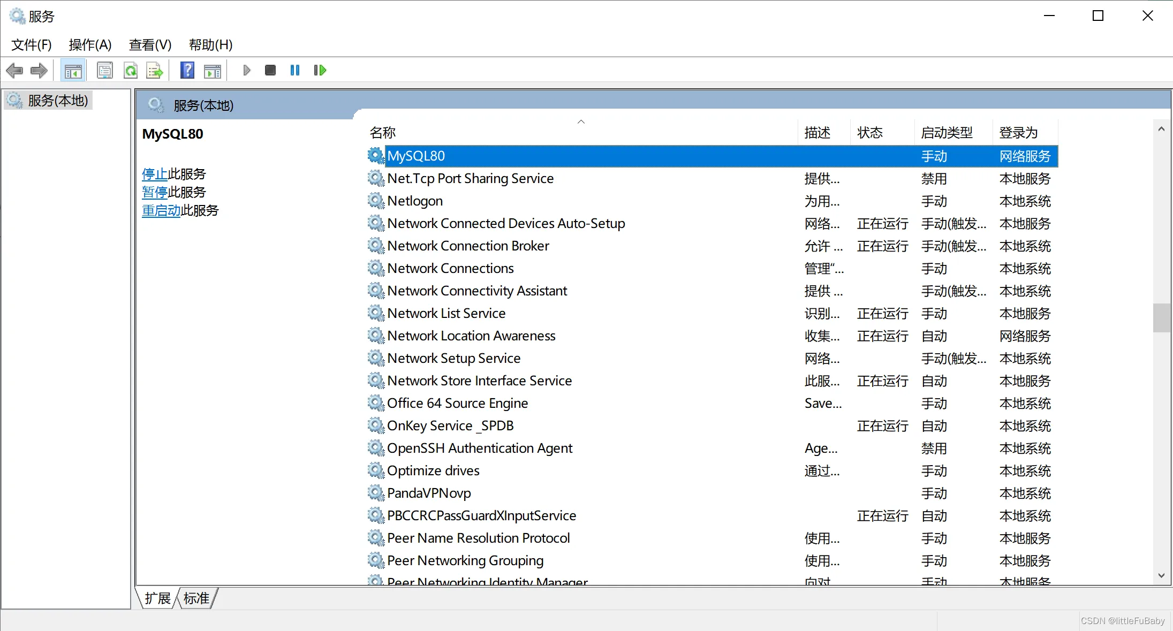This screenshot has width=1173, height=631.
Task: Click the 重启动 service link
Action: [161, 210]
